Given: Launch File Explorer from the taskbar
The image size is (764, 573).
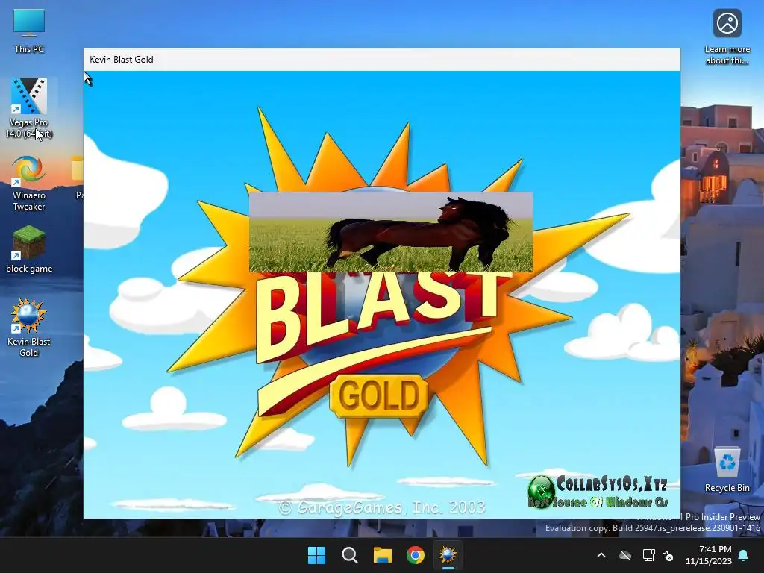Looking at the screenshot, I should (x=383, y=555).
